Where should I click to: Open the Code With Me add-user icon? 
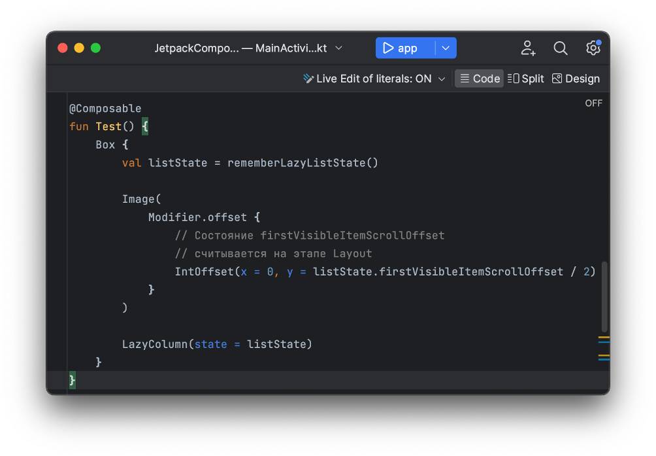coord(528,48)
